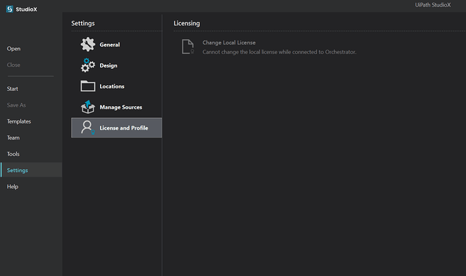The image size is (466, 276).
Task: Open the Templates menu item
Action: click(19, 121)
